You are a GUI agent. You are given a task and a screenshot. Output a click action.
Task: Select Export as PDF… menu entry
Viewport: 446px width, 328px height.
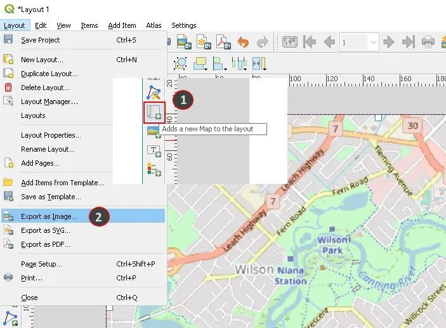[83, 244]
